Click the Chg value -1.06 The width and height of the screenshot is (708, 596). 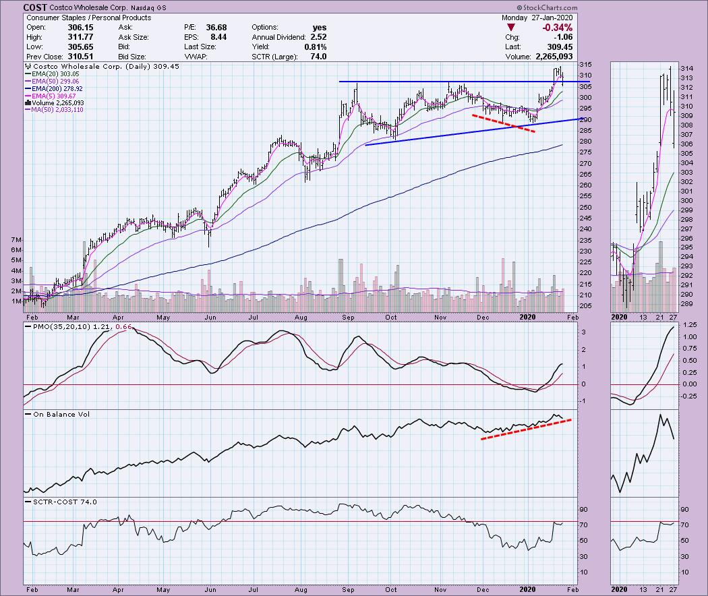point(564,37)
